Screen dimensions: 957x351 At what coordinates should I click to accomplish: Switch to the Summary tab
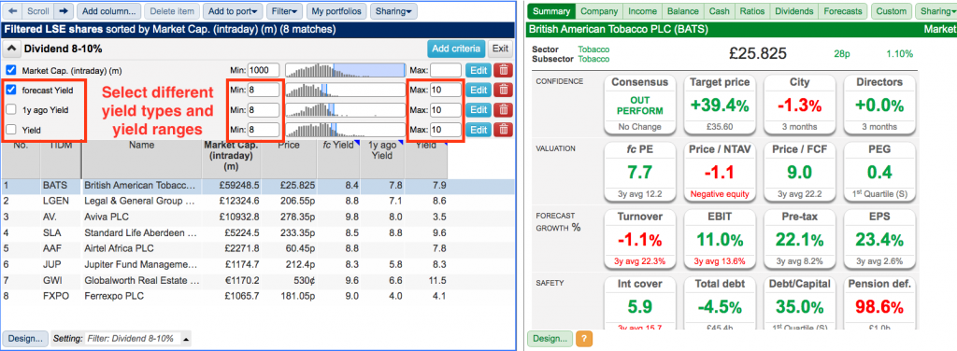pos(551,11)
